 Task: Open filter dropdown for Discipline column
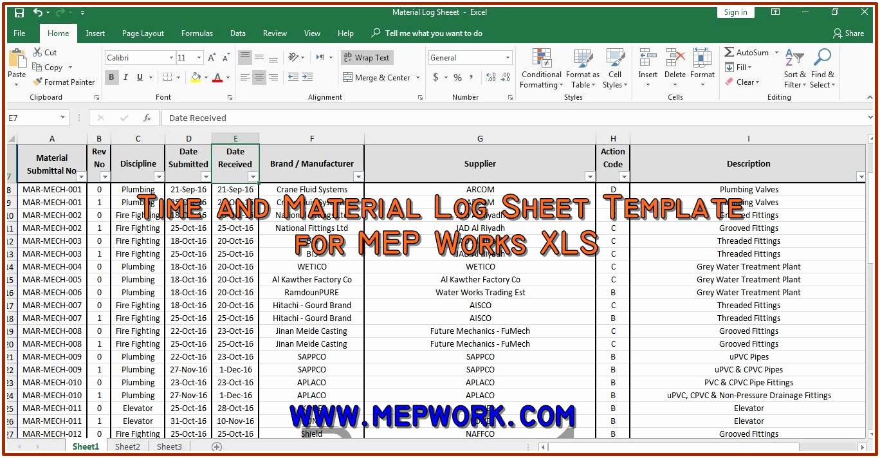(x=159, y=176)
